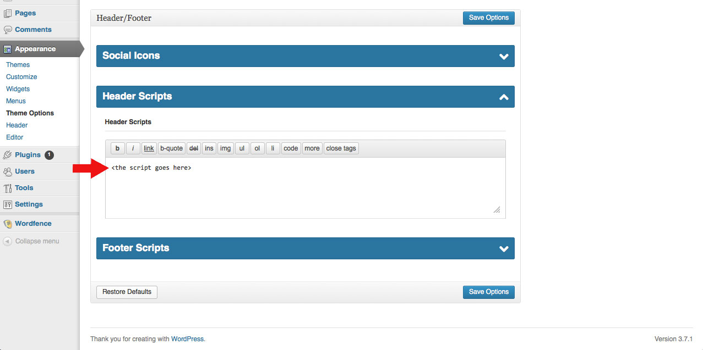Click the Plugins plug icon
Screen dimensions: 703x350
tap(8, 155)
